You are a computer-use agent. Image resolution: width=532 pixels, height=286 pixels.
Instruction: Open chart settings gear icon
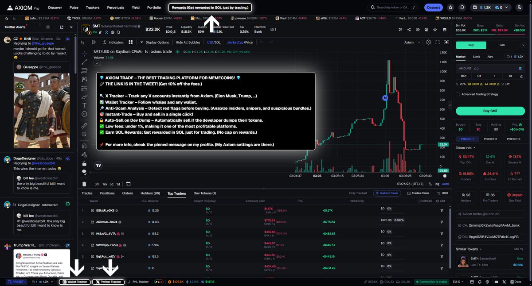coord(428,43)
